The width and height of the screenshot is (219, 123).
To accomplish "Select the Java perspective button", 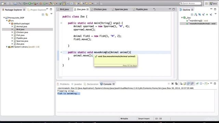I will tap(213, 4).
